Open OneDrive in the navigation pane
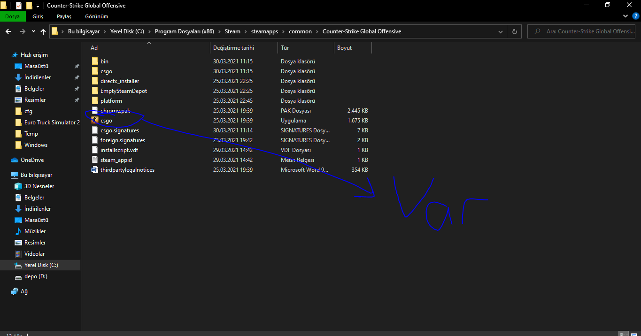This screenshot has width=641, height=336. [32, 160]
